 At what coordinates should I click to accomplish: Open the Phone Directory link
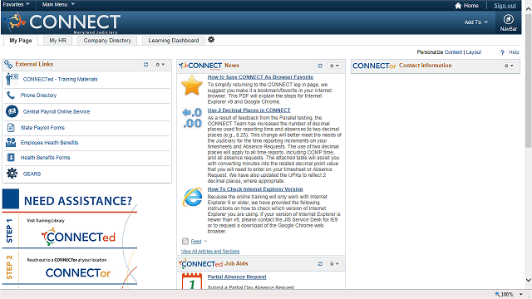38,96
